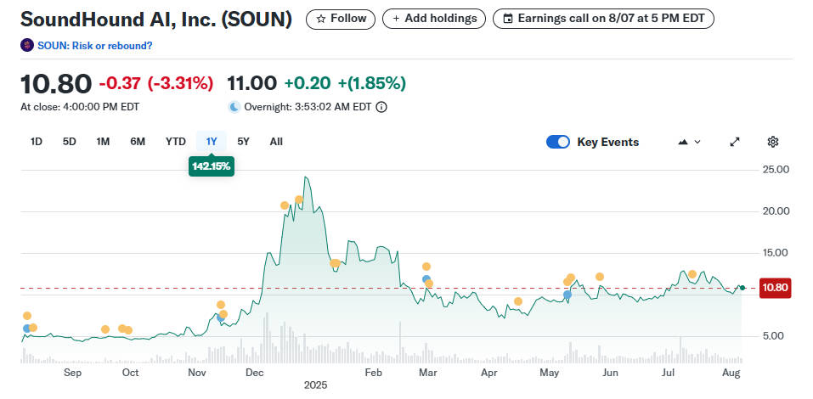
Task: Select the 1D chart range
Action: [x=37, y=142]
